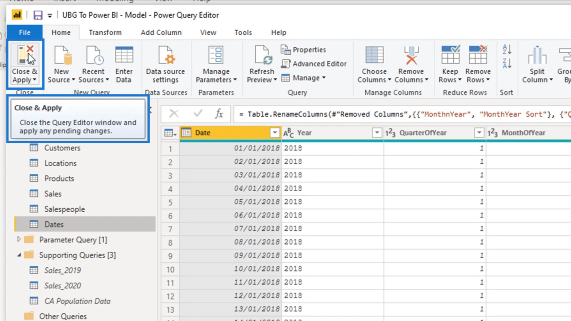This screenshot has height=321, width=571.
Task: Click the Power BI logo icon
Action: tap(17, 15)
